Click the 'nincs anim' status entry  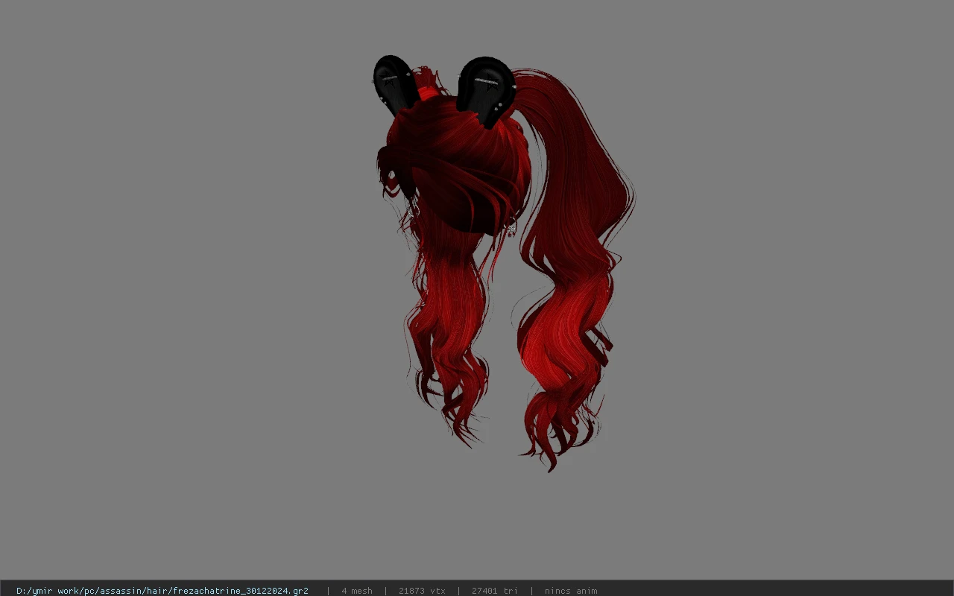571,591
